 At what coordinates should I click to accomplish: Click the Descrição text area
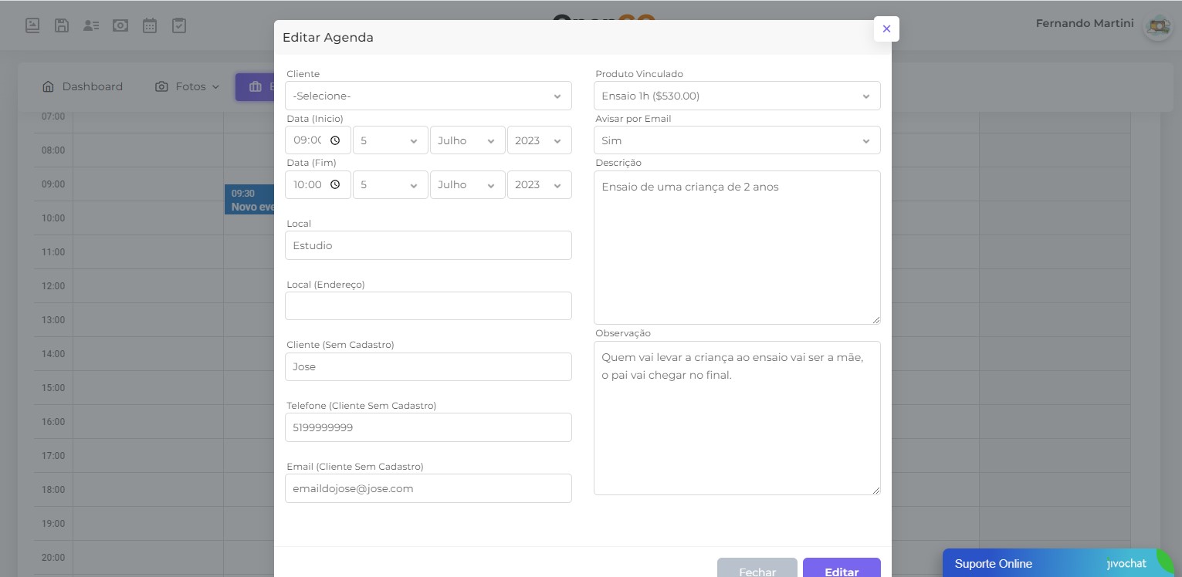pos(737,248)
